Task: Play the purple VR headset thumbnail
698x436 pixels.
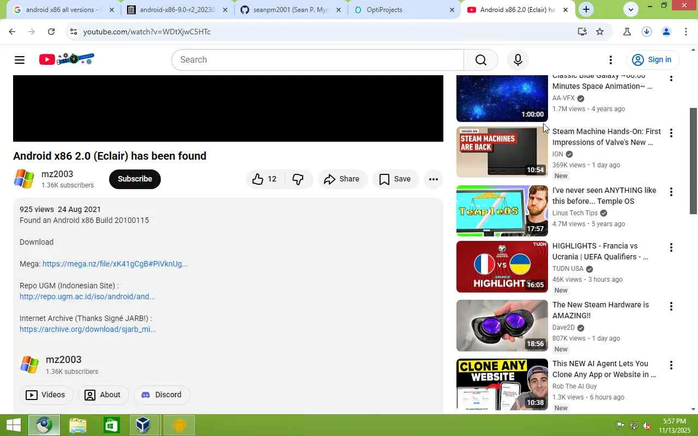Action: pos(502,325)
